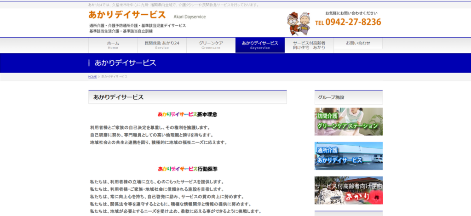Viewport: 471px width, 216px height.
Task: Open the 訪問介護 グリーンケアステーション banner
Action: pyautogui.click(x=348, y=121)
